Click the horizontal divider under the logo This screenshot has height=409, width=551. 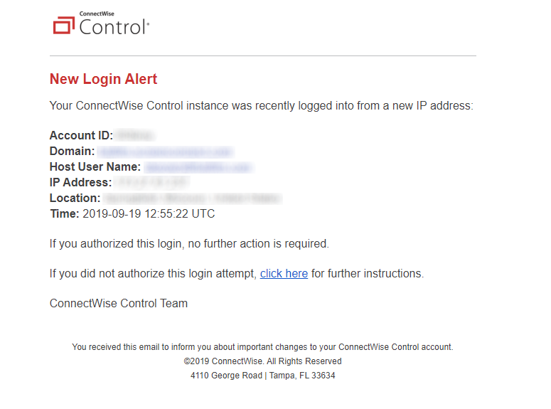coord(263,55)
